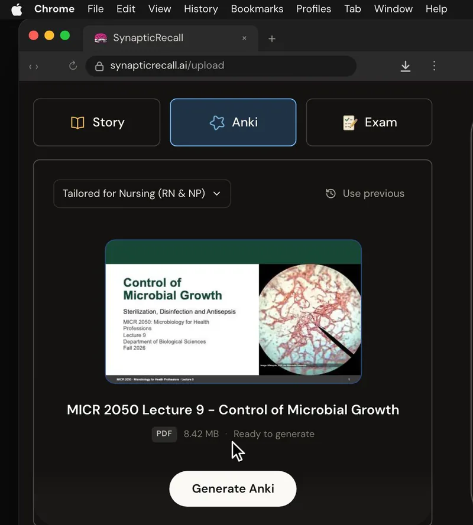Open a new browser tab
473x525 pixels.
click(272, 39)
